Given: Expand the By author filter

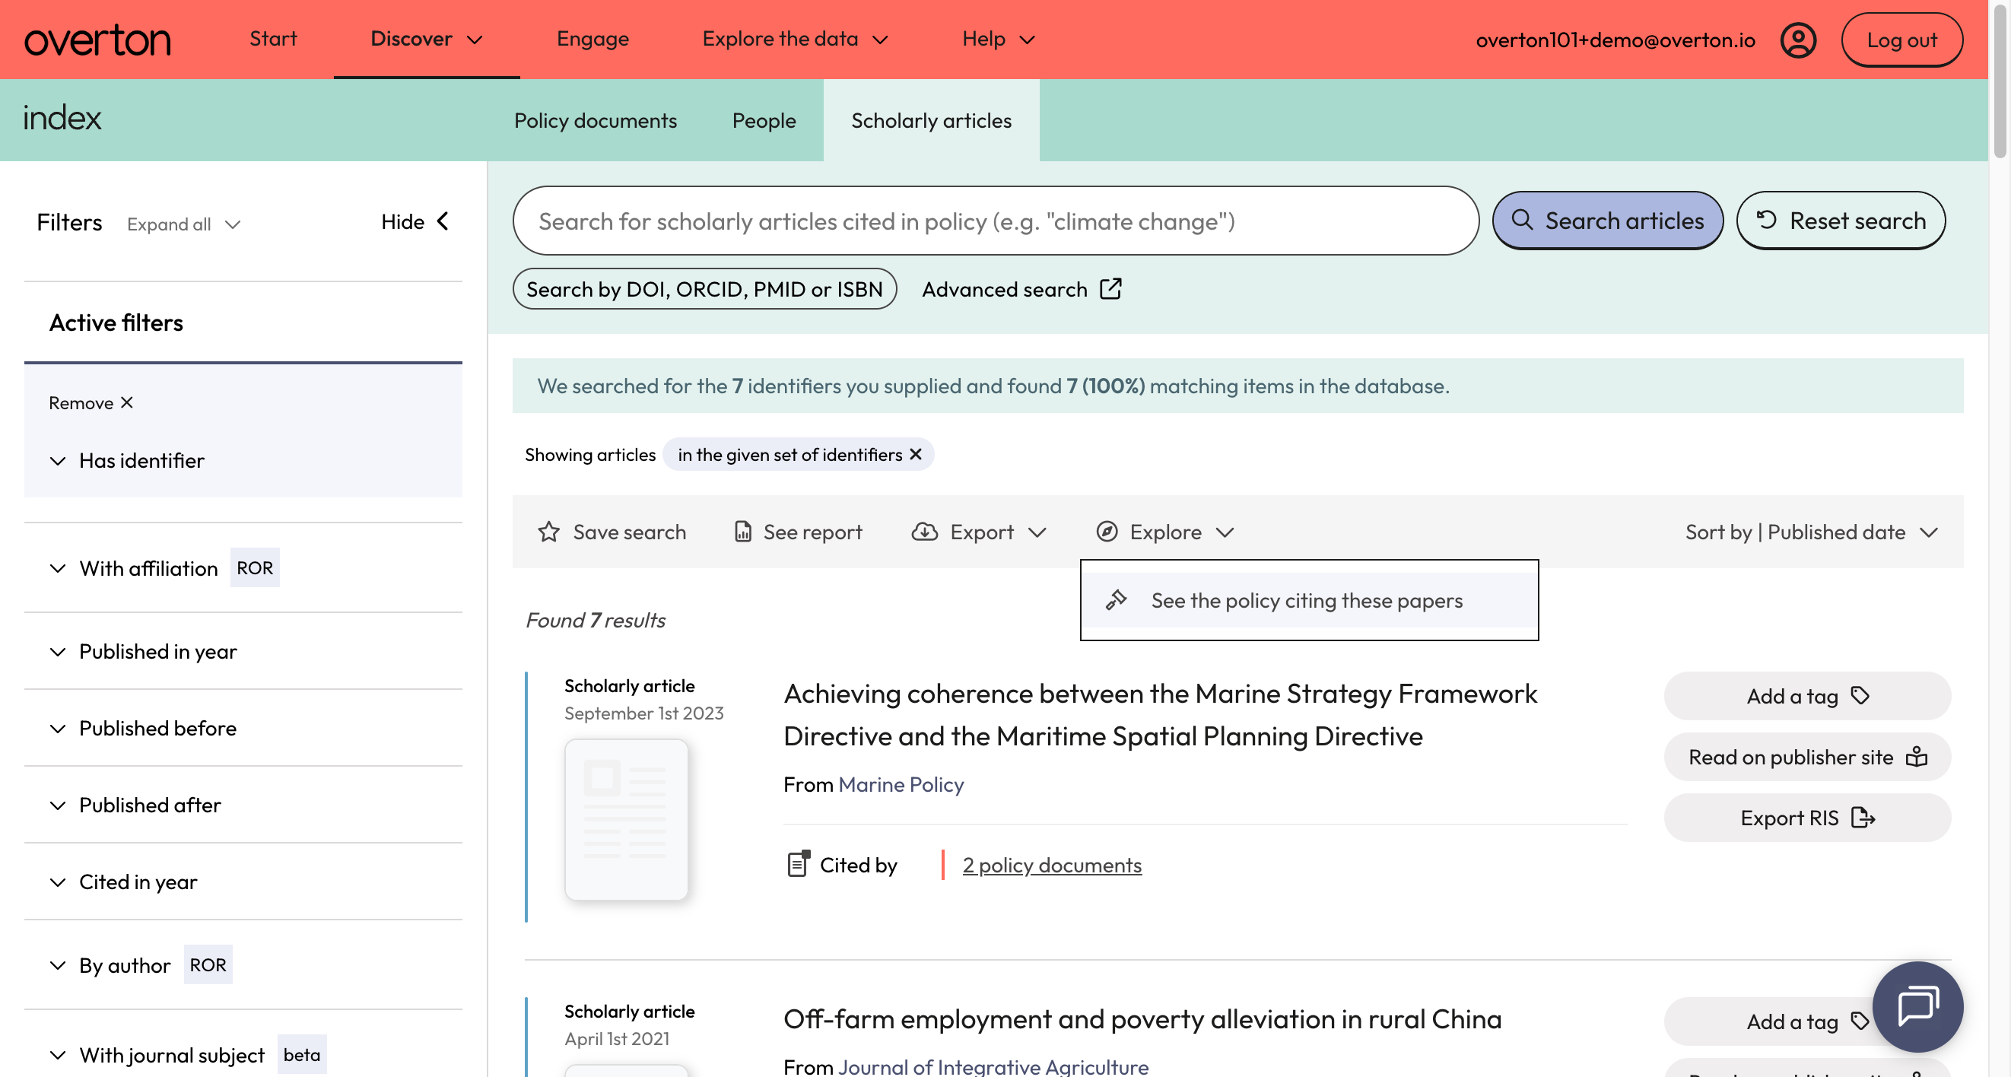Looking at the screenshot, I should [243, 965].
